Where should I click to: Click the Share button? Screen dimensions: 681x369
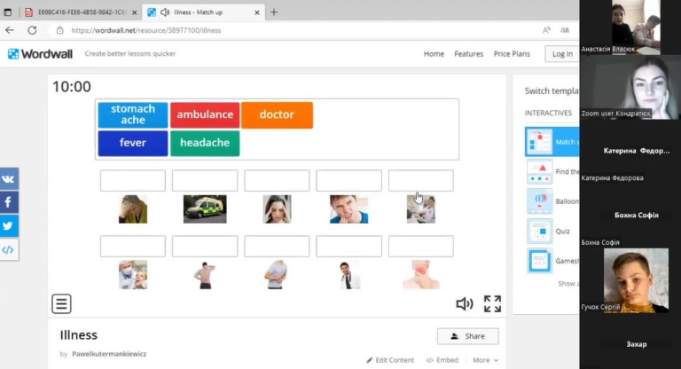pos(467,336)
